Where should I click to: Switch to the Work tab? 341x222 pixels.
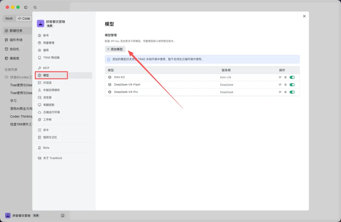click(x=9, y=19)
